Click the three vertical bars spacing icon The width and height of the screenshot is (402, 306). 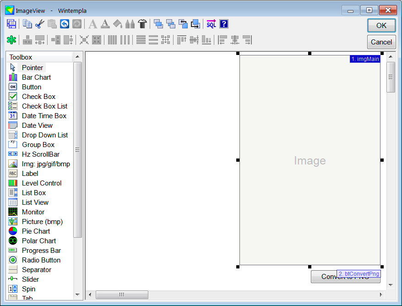point(125,40)
